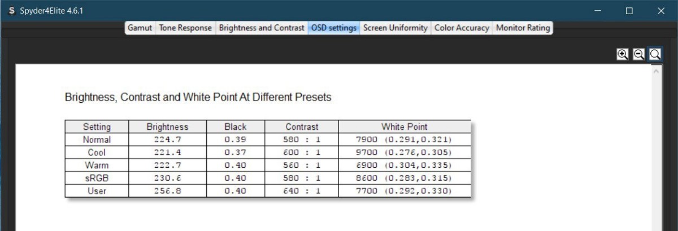Screen dimensions: 678x231
Task: Click the zoom in magnifier icon
Action: pyautogui.click(x=622, y=54)
